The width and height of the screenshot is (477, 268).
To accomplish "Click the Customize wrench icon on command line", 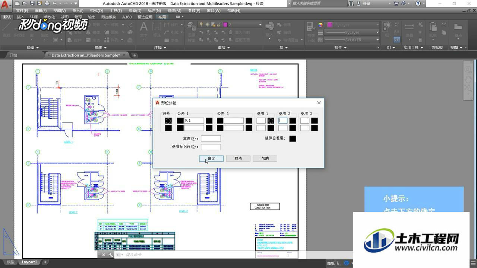I will (111, 255).
